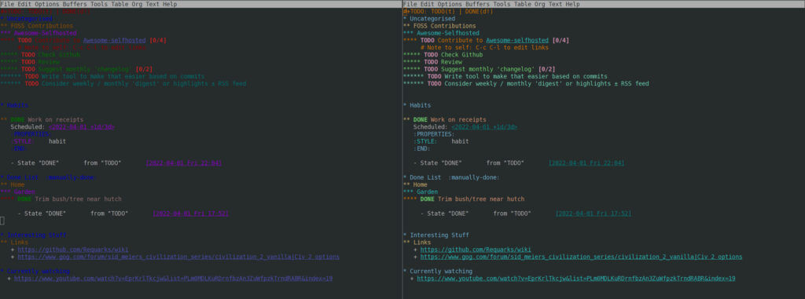Click the :PROPERTIES: drawer line in right window
805x299 pixels.
click(x=434, y=134)
